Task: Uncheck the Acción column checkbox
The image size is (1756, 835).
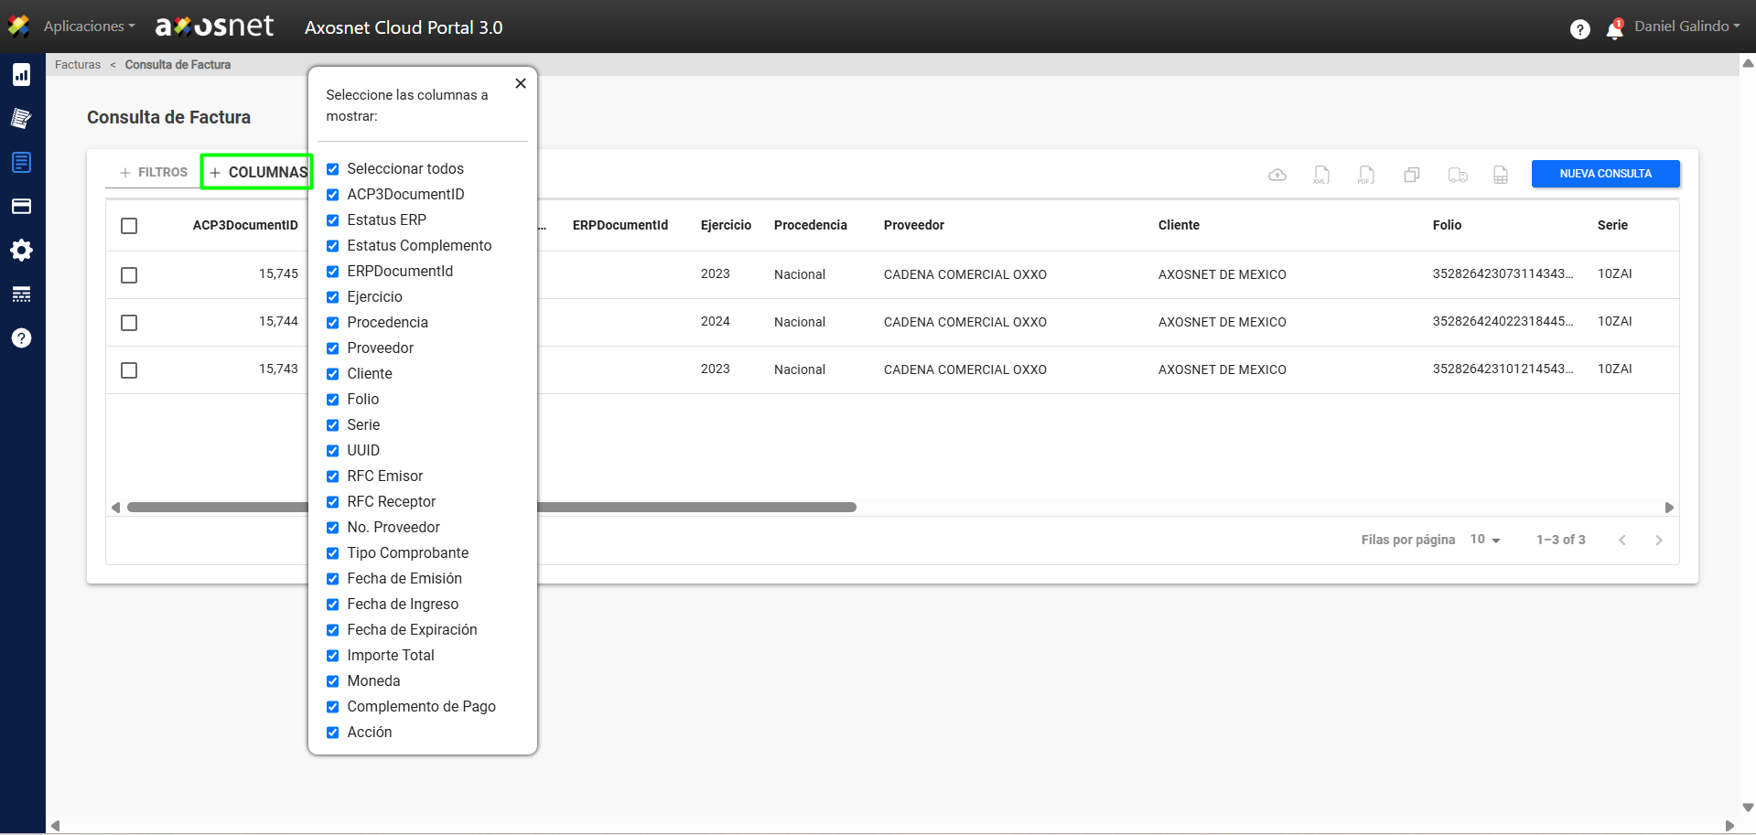Action: point(333,733)
